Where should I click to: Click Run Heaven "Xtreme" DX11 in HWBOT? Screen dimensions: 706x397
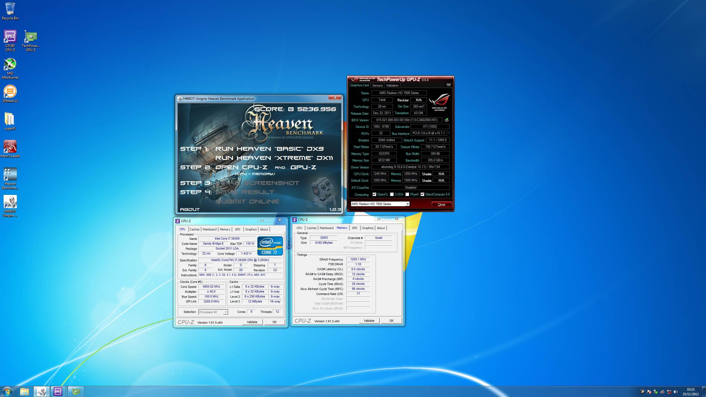click(274, 158)
